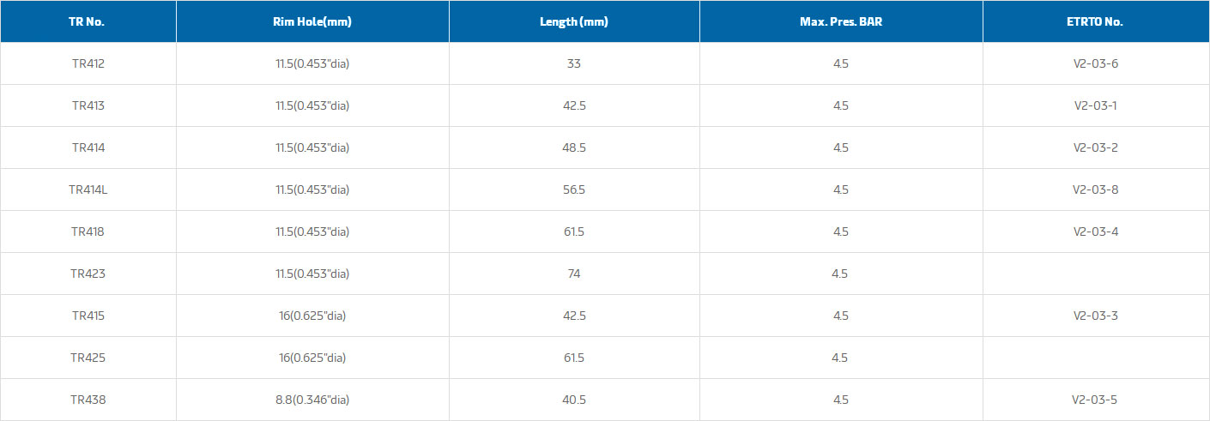Viewport: 1210px width, 421px height.
Task: Click the TR423 cell
Action: (x=88, y=274)
